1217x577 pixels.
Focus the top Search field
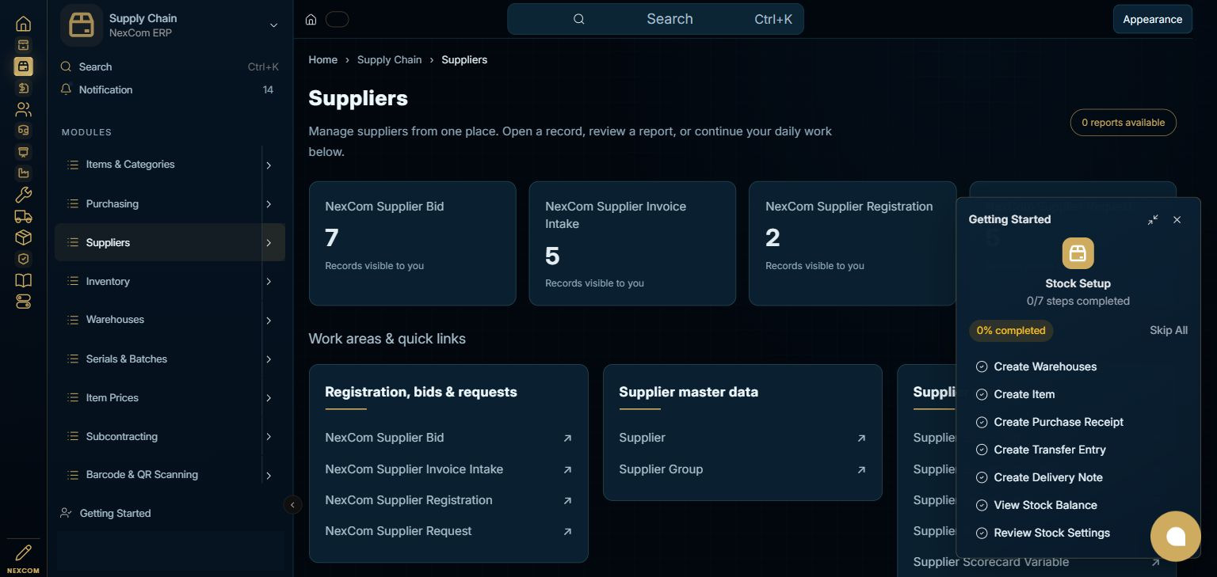click(655, 19)
